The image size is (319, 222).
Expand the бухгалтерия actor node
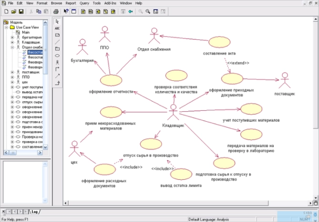(12, 38)
